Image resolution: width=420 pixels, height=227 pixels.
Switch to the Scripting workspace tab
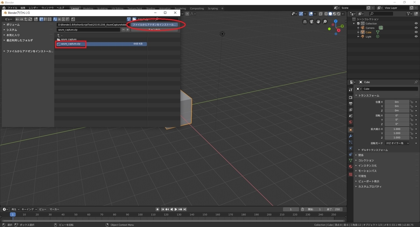point(213,8)
